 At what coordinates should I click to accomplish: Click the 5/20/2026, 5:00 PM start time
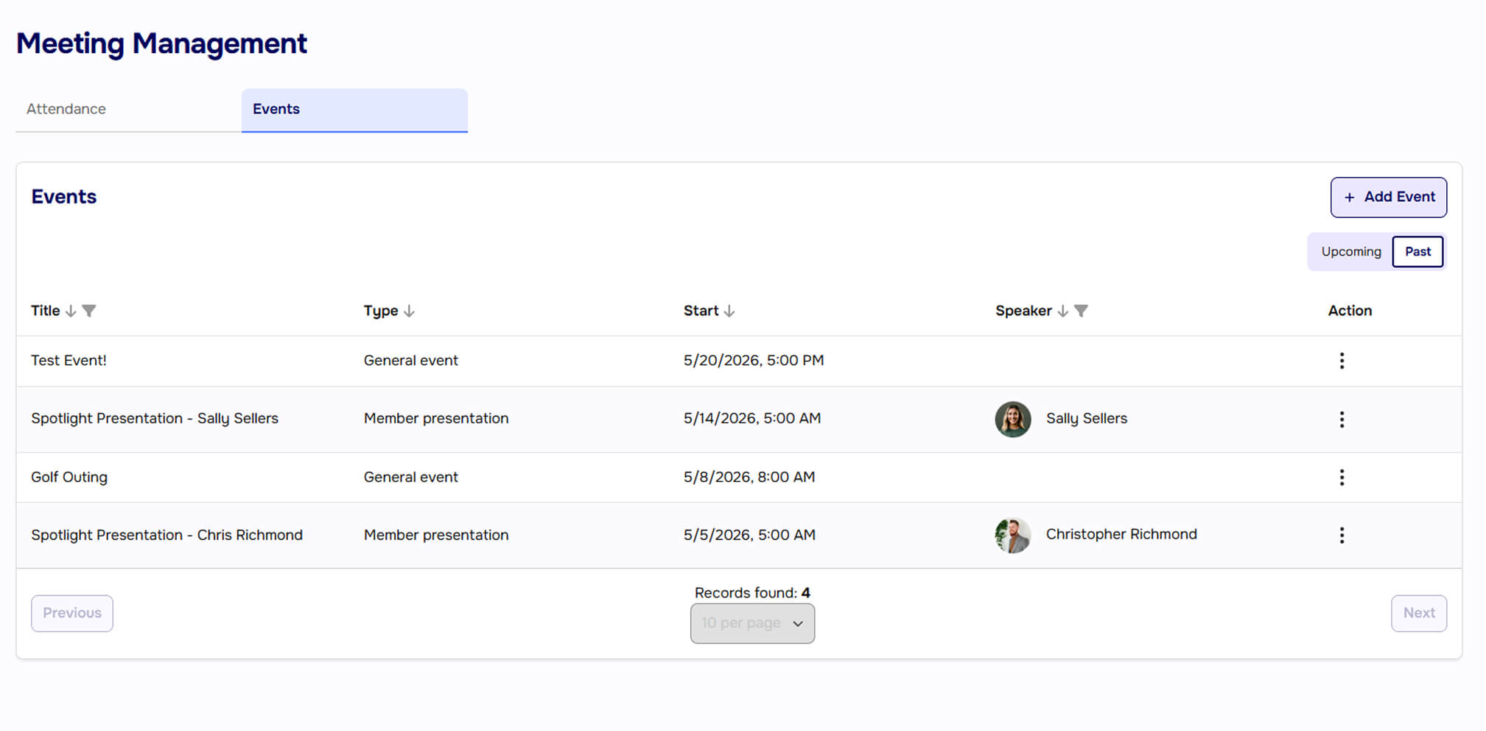coord(754,360)
